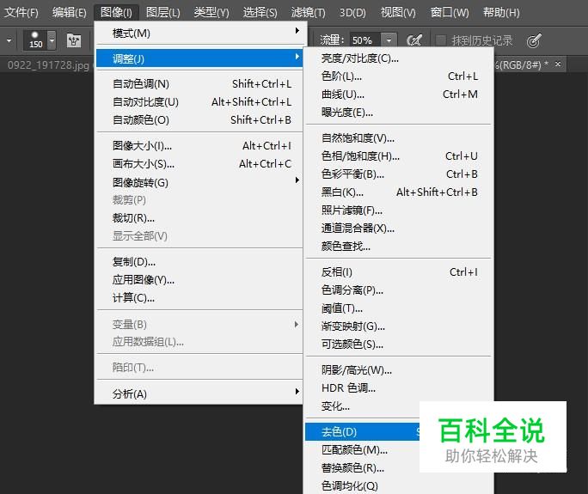Toggle 抹到历史记录 checkbox
Viewport: 588px width, 494px height.
pyautogui.click(x=441, y=40)
